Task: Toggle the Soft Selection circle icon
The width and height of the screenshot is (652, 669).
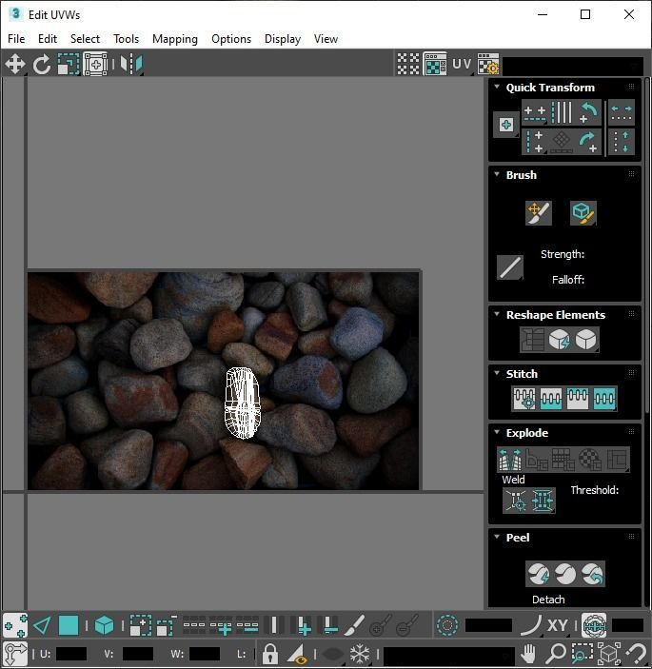Action: [447, 625]
